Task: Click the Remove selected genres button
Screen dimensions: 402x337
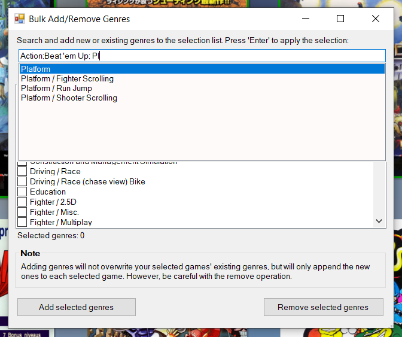Action: click(323, 307)
